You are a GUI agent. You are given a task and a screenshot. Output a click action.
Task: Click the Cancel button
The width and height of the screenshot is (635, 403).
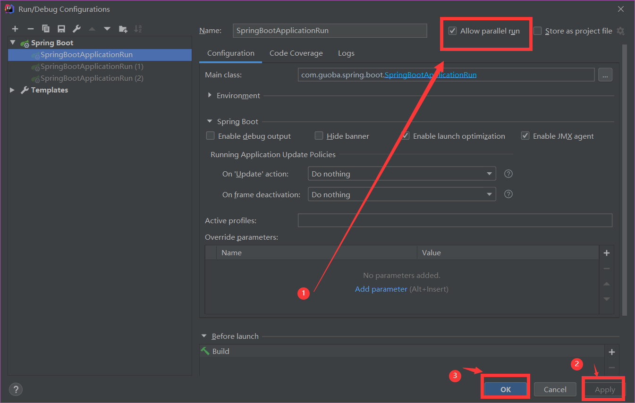(555, 389)
